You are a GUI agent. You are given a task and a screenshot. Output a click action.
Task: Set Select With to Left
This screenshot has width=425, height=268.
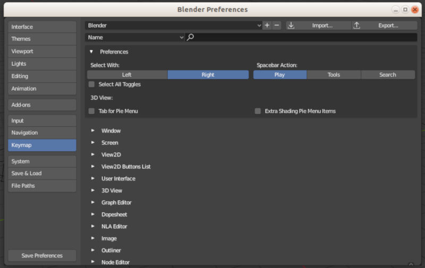click(127, 75)
